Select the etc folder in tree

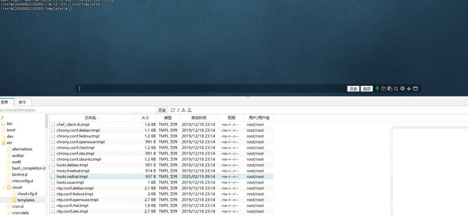click(x=10, y=143)
